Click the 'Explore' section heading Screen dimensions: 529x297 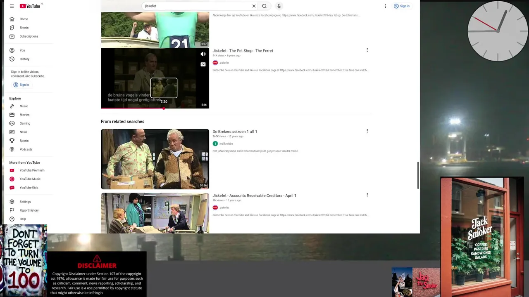(x=15, y=99)
